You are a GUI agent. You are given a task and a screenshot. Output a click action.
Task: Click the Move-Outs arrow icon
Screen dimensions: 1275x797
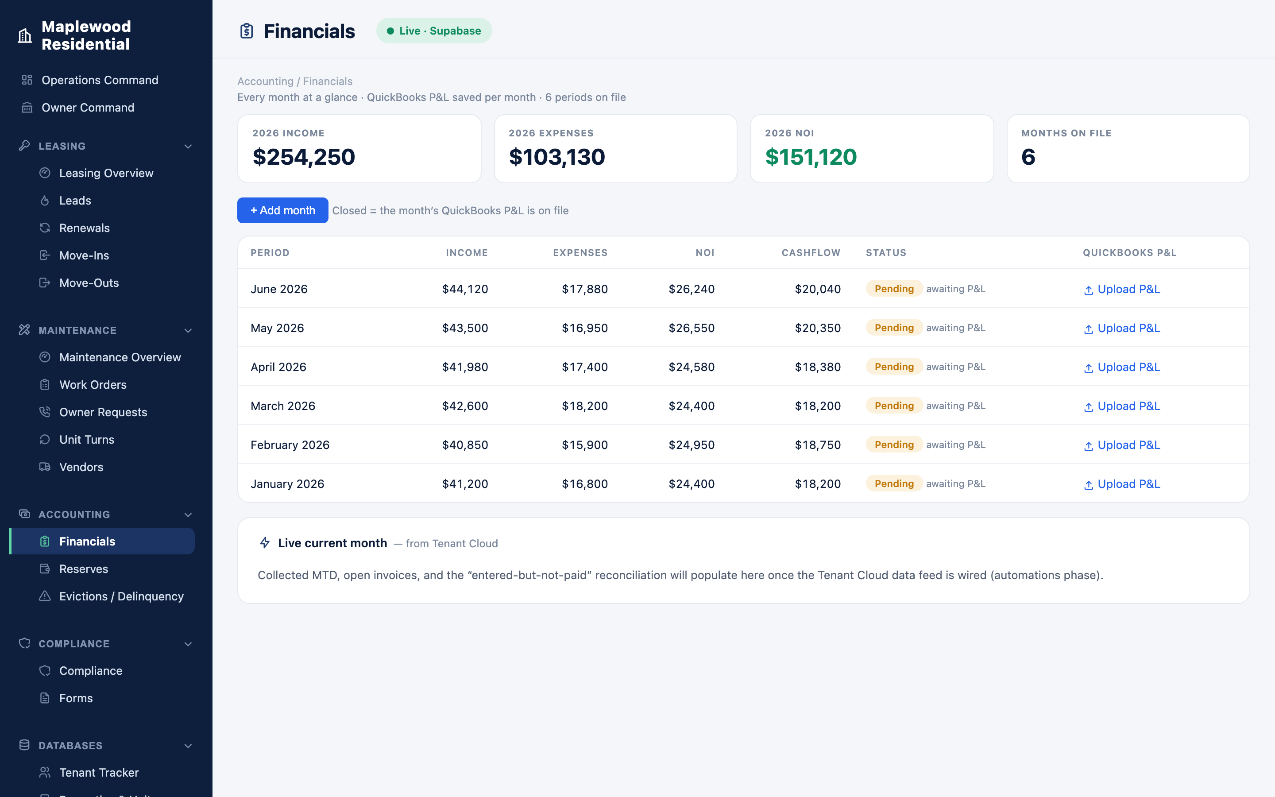pos(45,282)
